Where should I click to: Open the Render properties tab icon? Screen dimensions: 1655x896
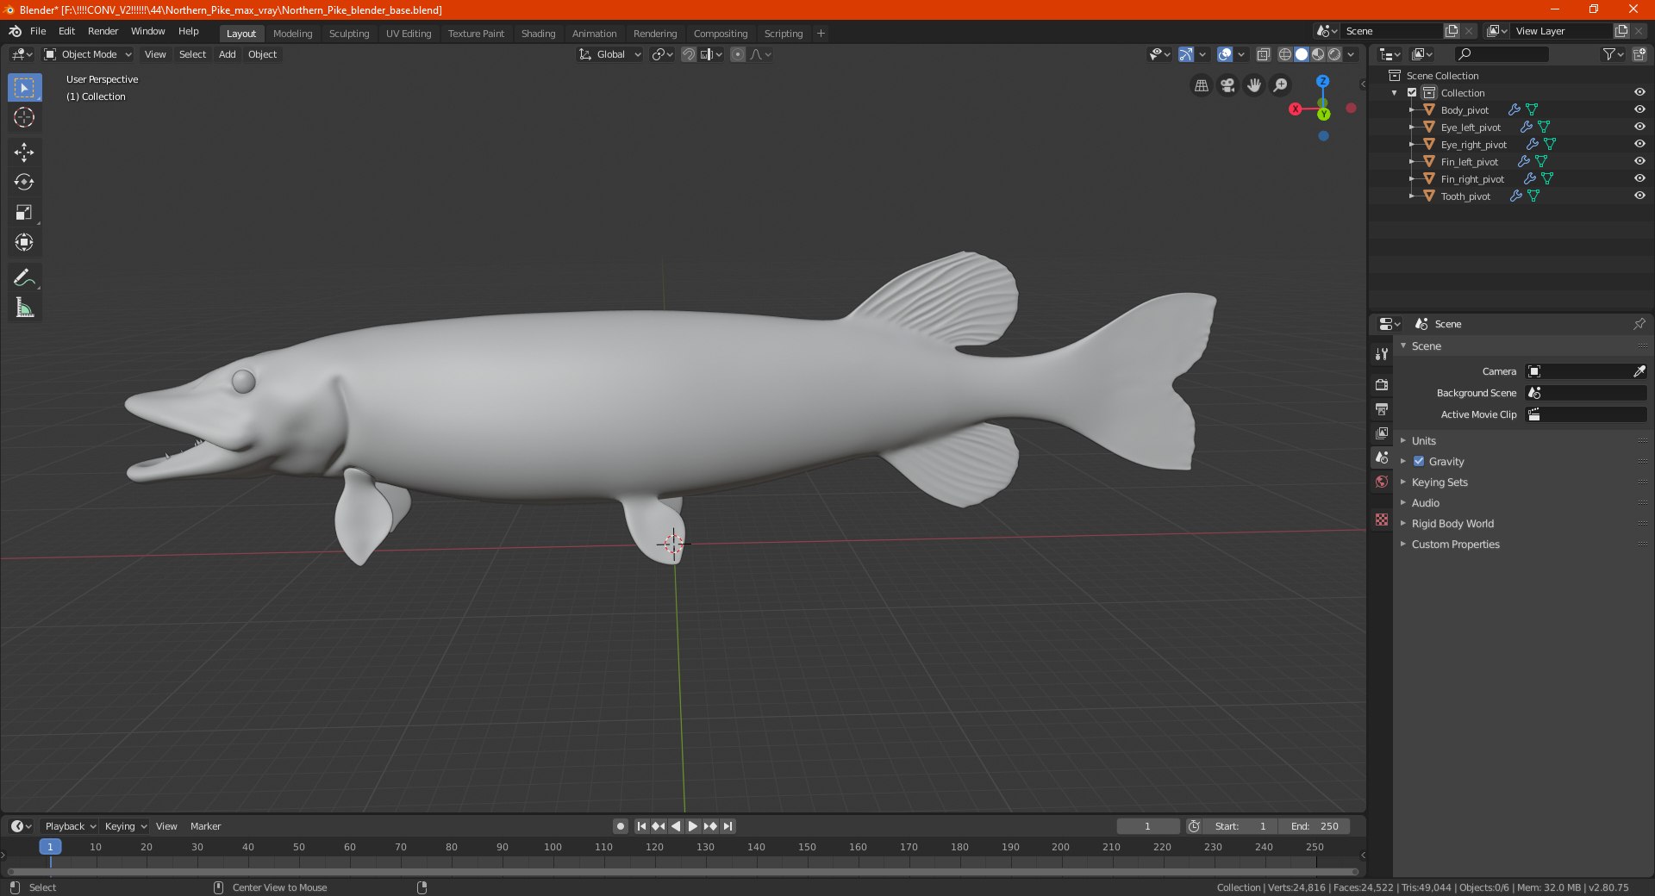click(1382, 385)
